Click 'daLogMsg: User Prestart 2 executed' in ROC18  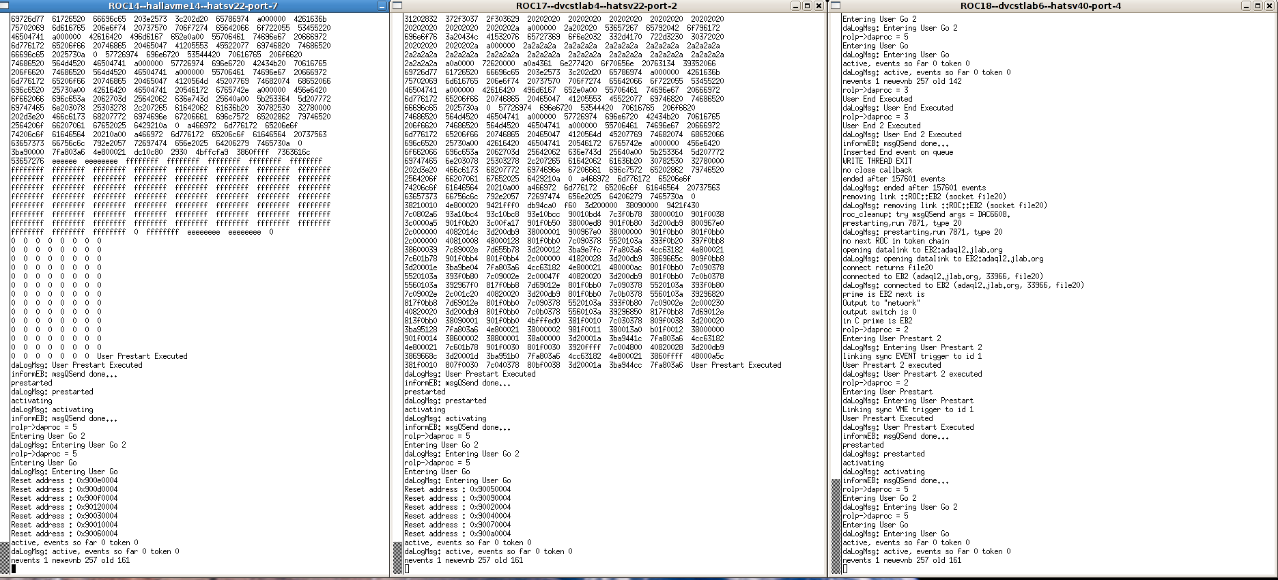click(912, 374)
